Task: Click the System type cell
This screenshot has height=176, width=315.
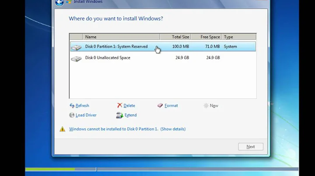Action: (x=231, y=47)
